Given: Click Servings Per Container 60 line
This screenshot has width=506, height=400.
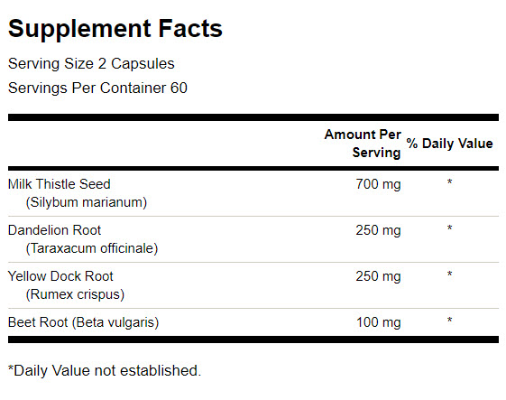Looking at the screenshot, I should [x=97, y=88].
